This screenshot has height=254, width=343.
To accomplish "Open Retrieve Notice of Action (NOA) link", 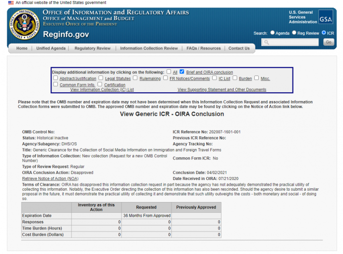I will (x=50, y=178).
